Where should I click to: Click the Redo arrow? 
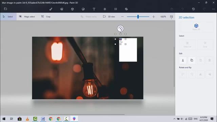[x=204, y=9]
